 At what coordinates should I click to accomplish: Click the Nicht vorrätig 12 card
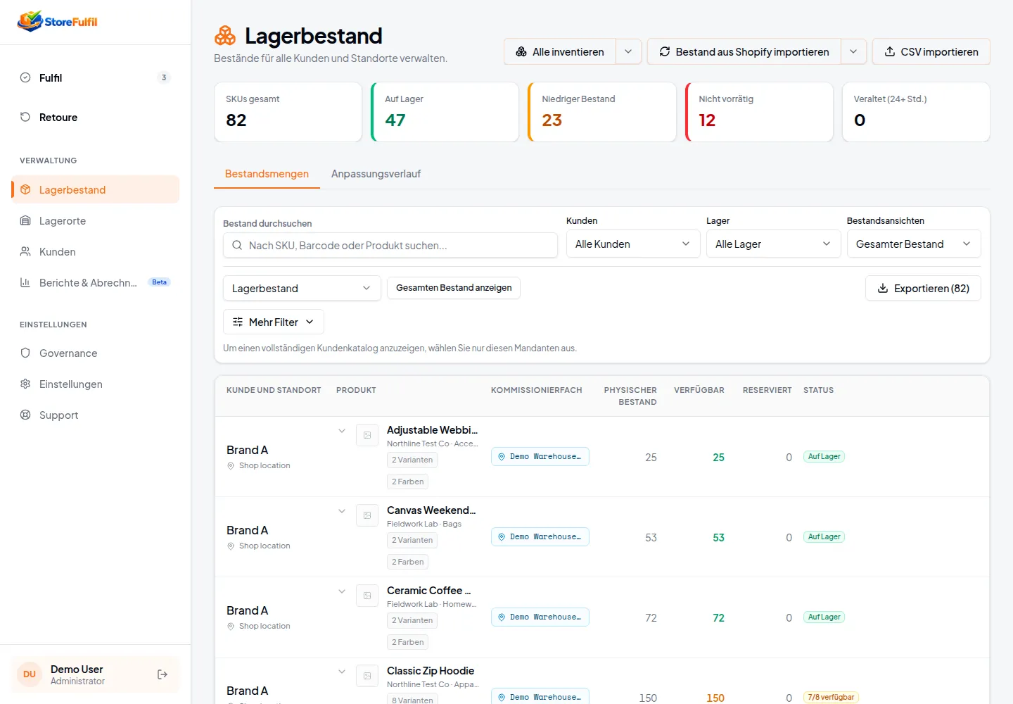(759, 112)
